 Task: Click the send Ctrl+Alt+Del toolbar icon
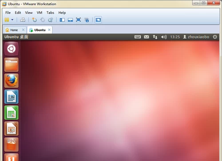click(23, 20)
